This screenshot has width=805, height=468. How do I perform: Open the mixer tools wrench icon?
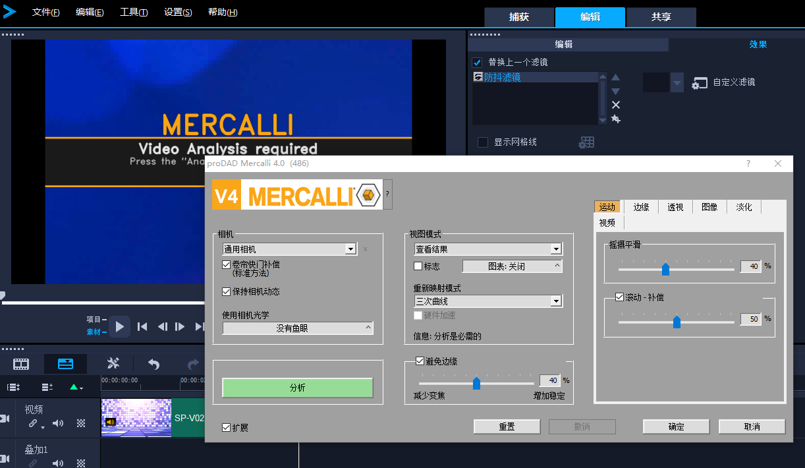[x=113, y=363]
